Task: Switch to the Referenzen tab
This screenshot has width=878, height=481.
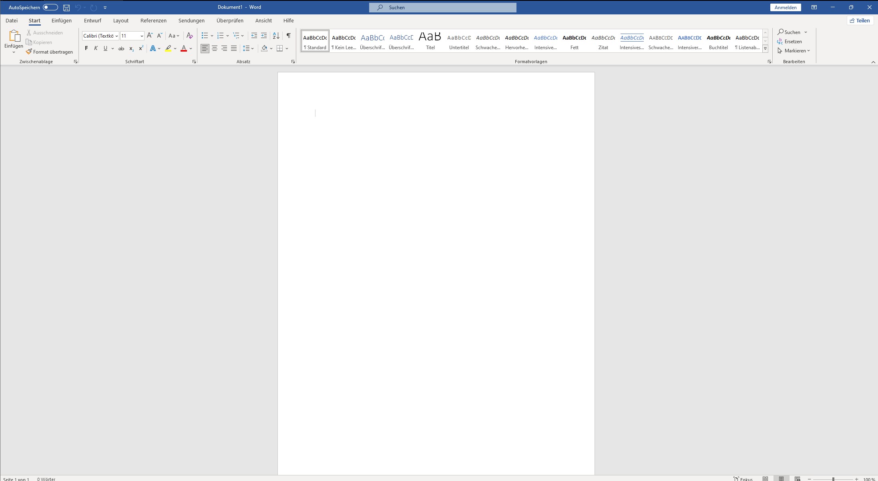Action: (153, 21)
